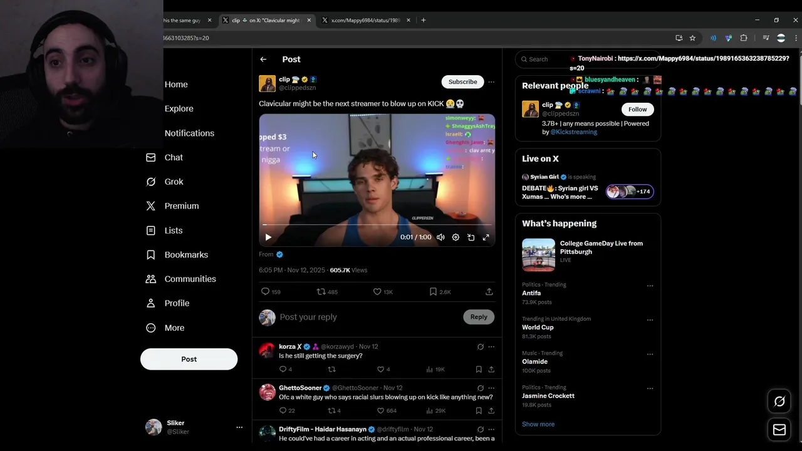802x451 pixels.
Task: Share the main post
Action: [489, 292]
